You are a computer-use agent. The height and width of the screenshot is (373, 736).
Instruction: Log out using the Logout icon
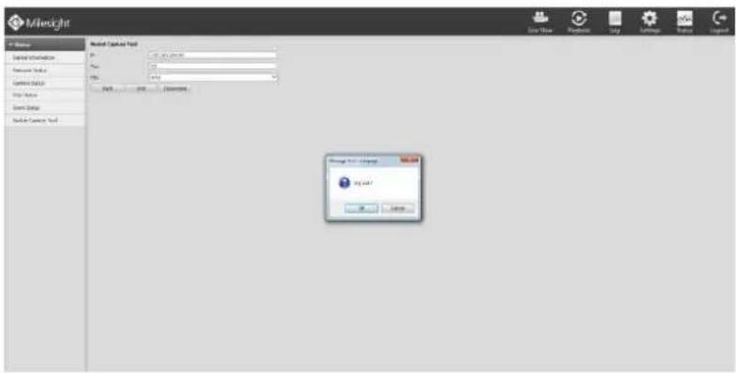pos(719,22)
